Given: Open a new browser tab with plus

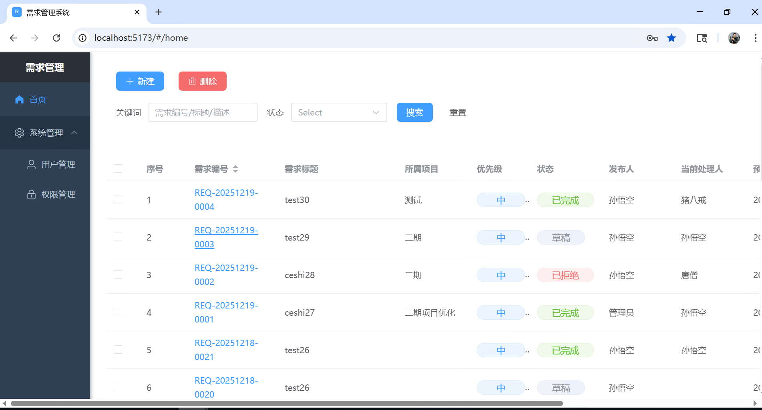Looking at the screenshot, I should pyautogui.click(x=159, y=12).
